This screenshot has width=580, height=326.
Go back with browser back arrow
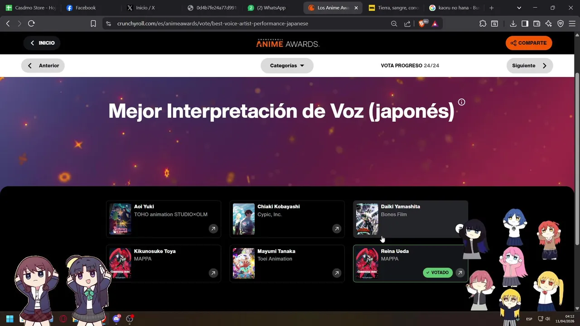[8, 24]
